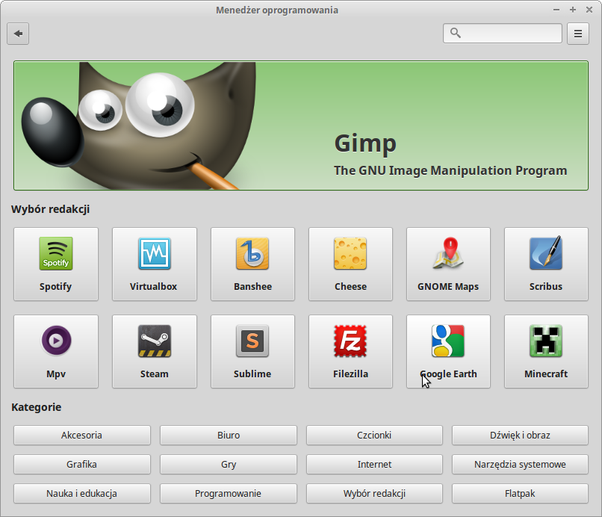Open the Dźwięk i obraz category
Image resolution: width=602 pixels, height=517 pixels.
pos(521,435)
